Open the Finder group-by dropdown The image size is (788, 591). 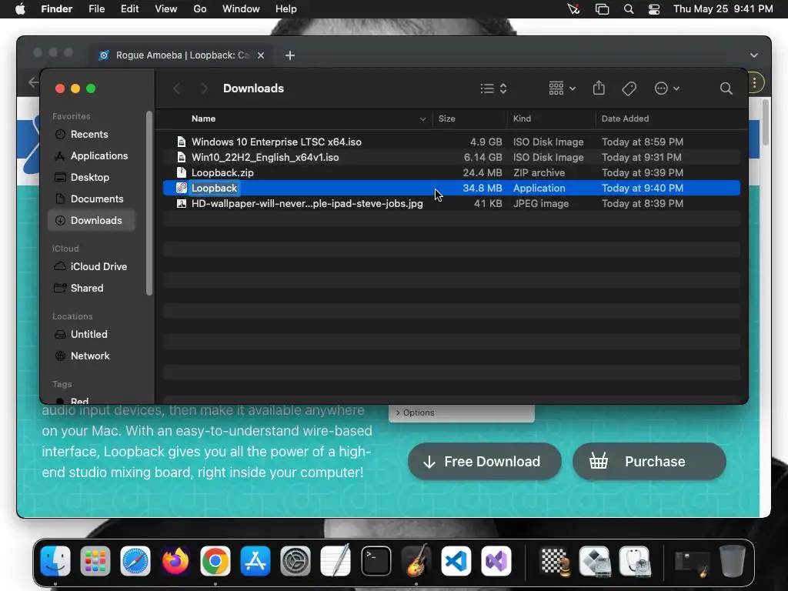click(562, 88)
